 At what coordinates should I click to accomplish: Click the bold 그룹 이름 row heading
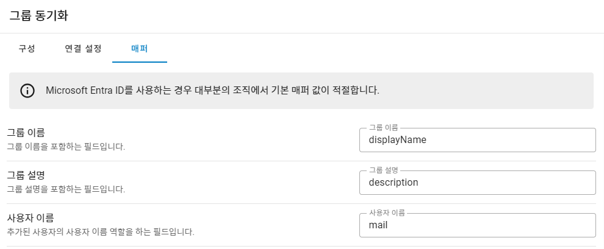point(26,132)
